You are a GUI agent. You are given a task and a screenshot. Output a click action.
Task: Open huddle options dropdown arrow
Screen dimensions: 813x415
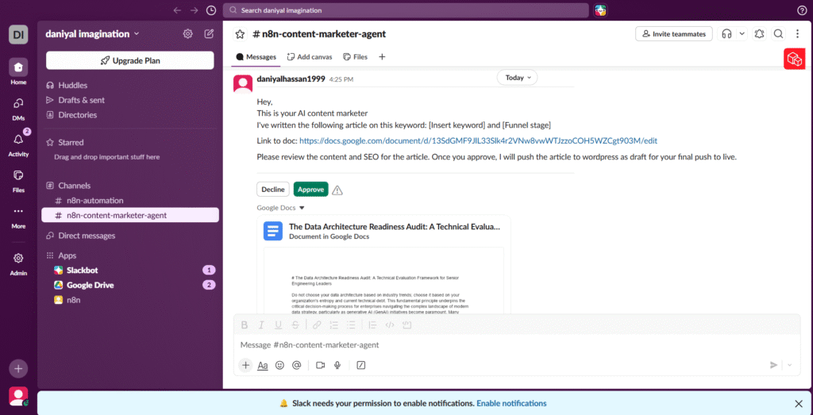click(742, 34)
